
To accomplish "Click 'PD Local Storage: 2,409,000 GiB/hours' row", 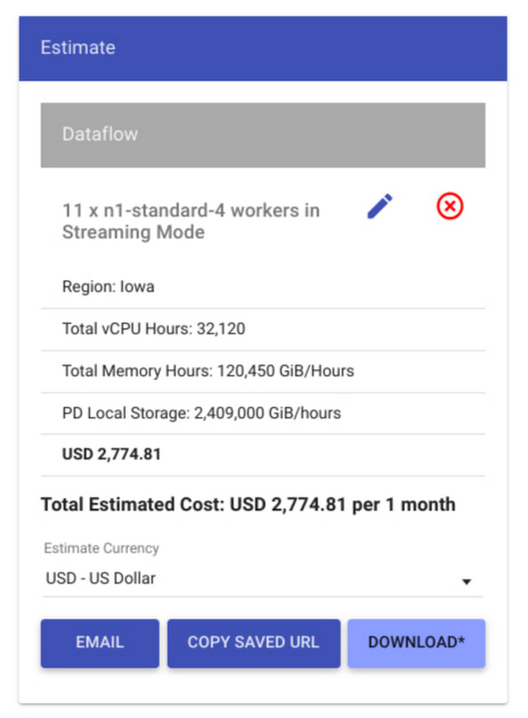I will [263, 413].
